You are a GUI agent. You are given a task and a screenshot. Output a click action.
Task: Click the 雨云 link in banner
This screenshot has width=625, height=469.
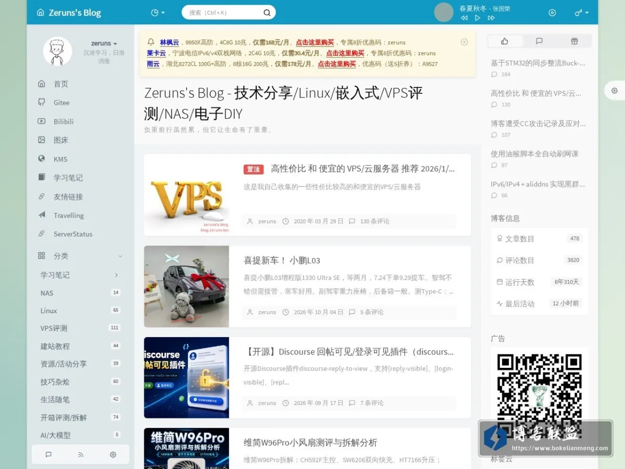click(153, 64)
